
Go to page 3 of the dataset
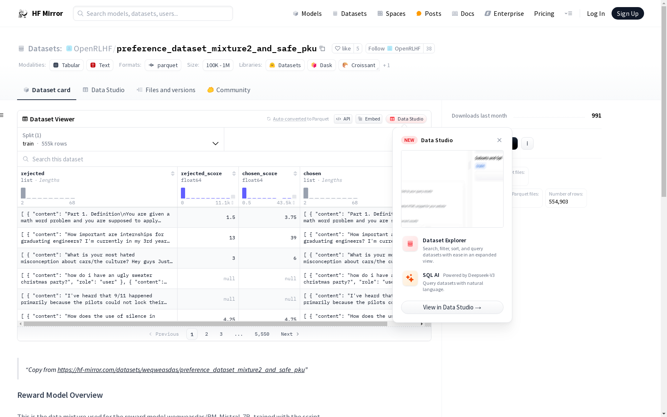point(221,334)
